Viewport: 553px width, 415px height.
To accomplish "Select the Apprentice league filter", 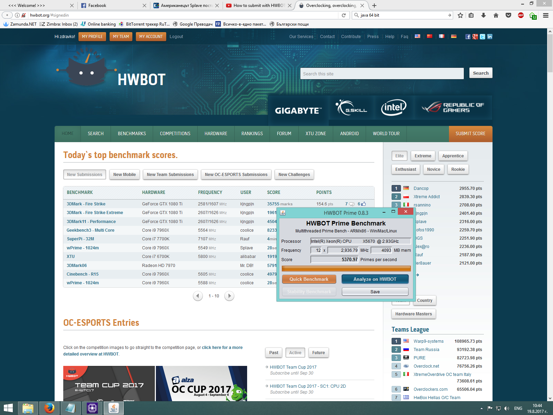I will [x=453, y=156].
